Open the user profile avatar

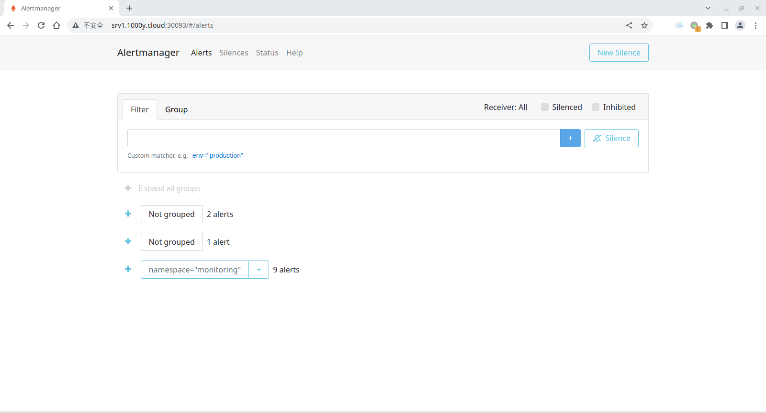point(740,25)
